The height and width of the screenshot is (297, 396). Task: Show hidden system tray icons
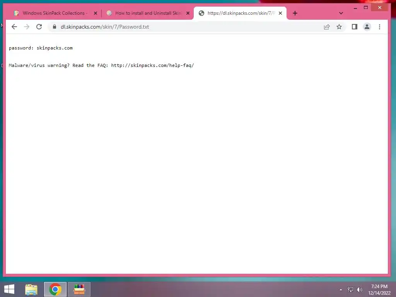[x=341, y=290]
